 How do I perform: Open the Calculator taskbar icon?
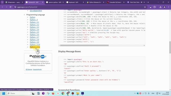[38, 93]
